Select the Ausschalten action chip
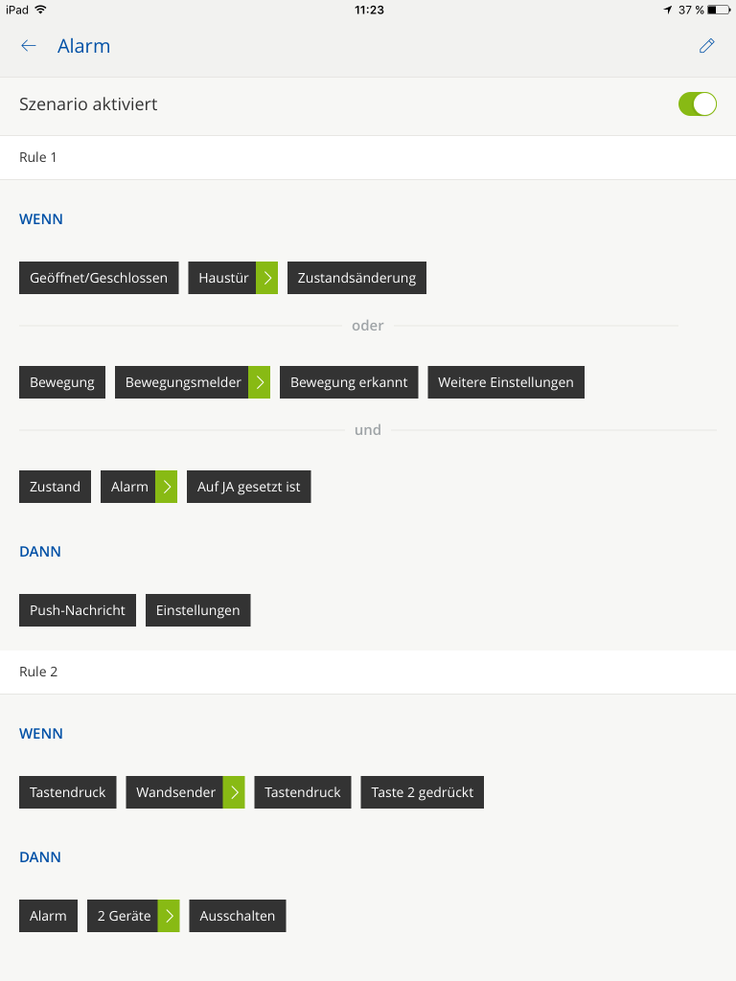 click(x=238, y=916)
